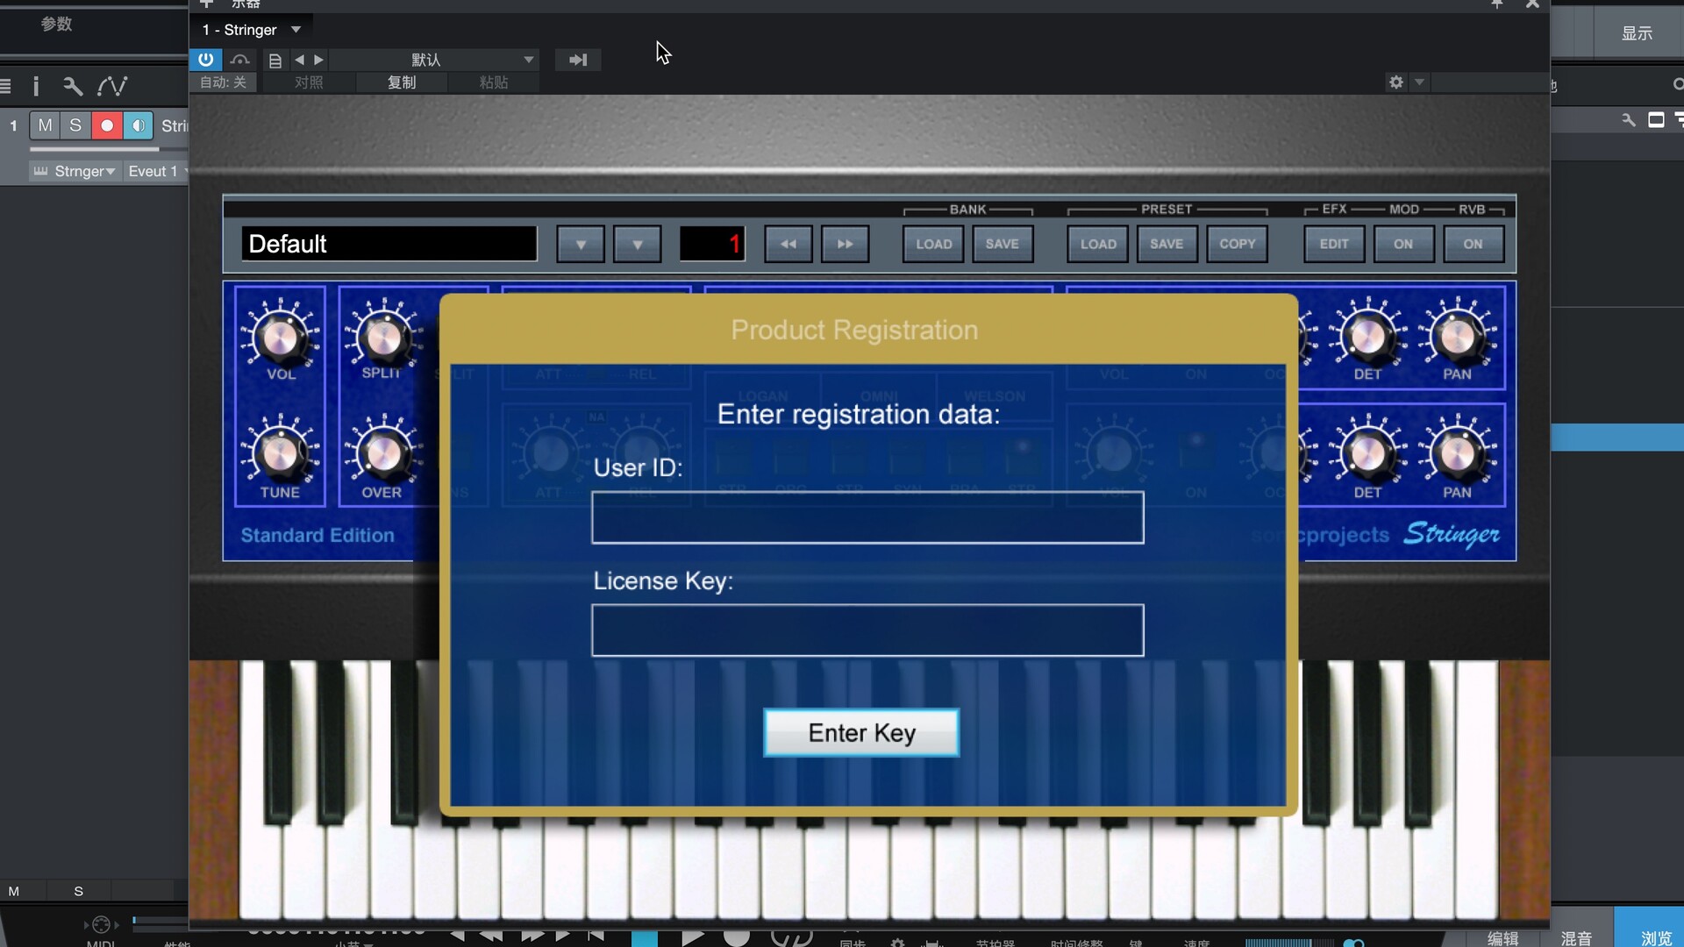Solo track 1 with S button
Screen dimensions: 1684x947
coord(75,125)
